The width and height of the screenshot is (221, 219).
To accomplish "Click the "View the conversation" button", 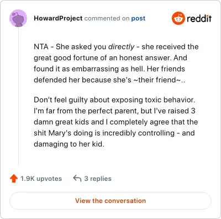I will tap(110, 201).
